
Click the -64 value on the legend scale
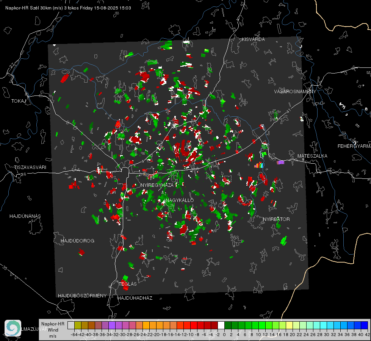[x=74, y=335]
